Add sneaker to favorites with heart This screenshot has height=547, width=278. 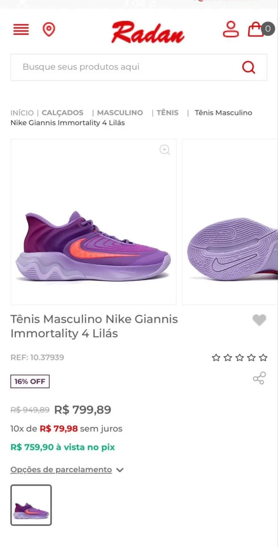click(259, 320)
